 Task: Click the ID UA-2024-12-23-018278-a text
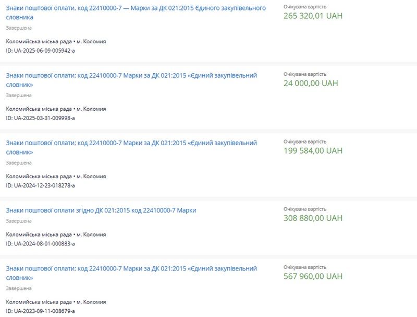coord(41,185)
